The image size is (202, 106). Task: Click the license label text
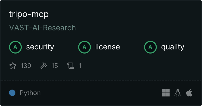click(x=108, y=47)
